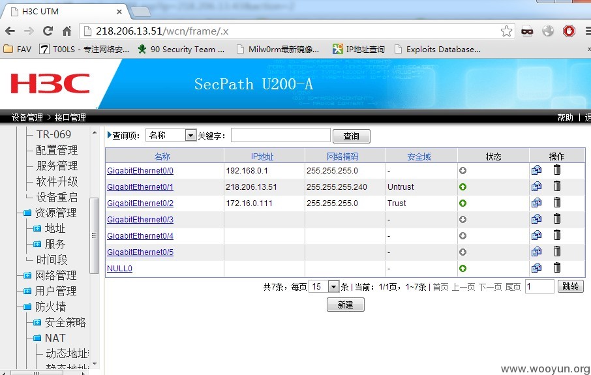Sort by IP地址 column header

[262, 157]
